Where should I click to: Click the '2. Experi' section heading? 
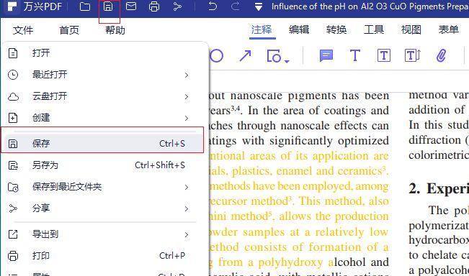(439, 189)
